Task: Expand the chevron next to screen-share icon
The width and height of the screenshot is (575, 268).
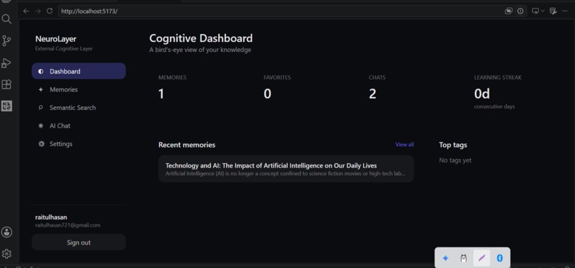Action: pos(543,11)
